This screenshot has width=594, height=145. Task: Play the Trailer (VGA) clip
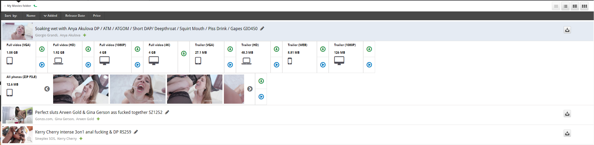230,65
